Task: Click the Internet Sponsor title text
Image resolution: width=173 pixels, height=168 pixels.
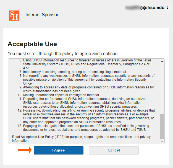Action: coord(42,15)
